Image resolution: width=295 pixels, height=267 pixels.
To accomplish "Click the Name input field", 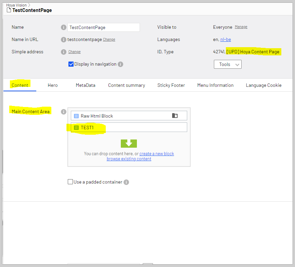I will pos(104,27).
